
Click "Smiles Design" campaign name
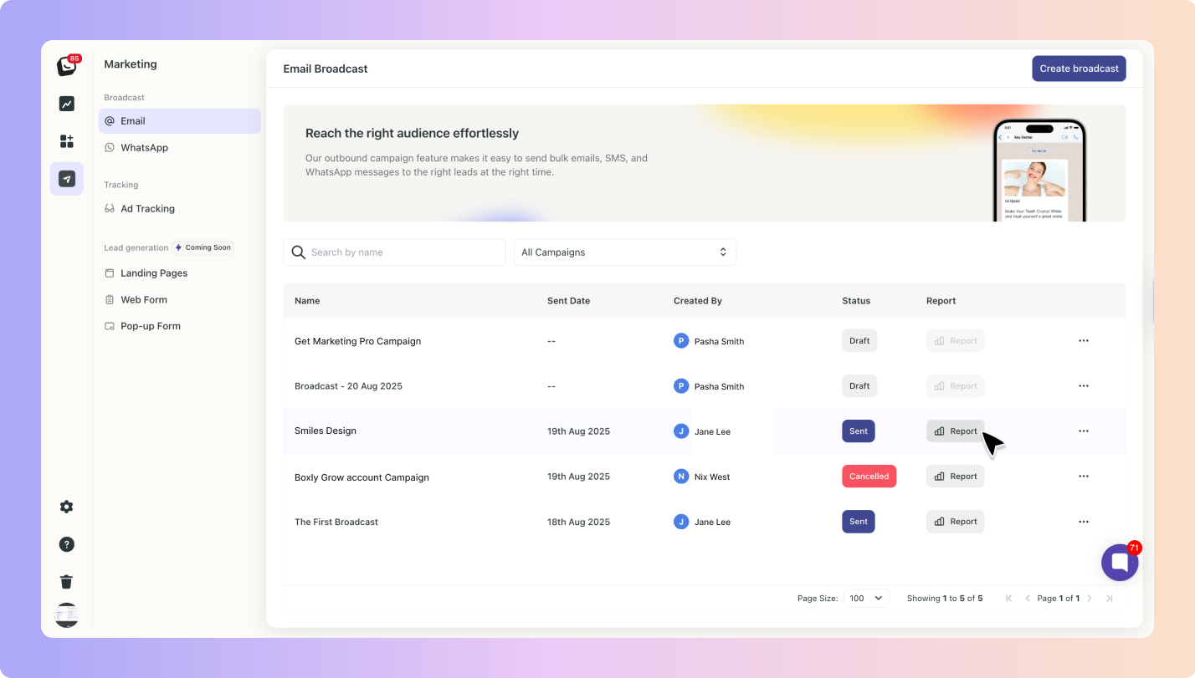click(x=326, y=431)
